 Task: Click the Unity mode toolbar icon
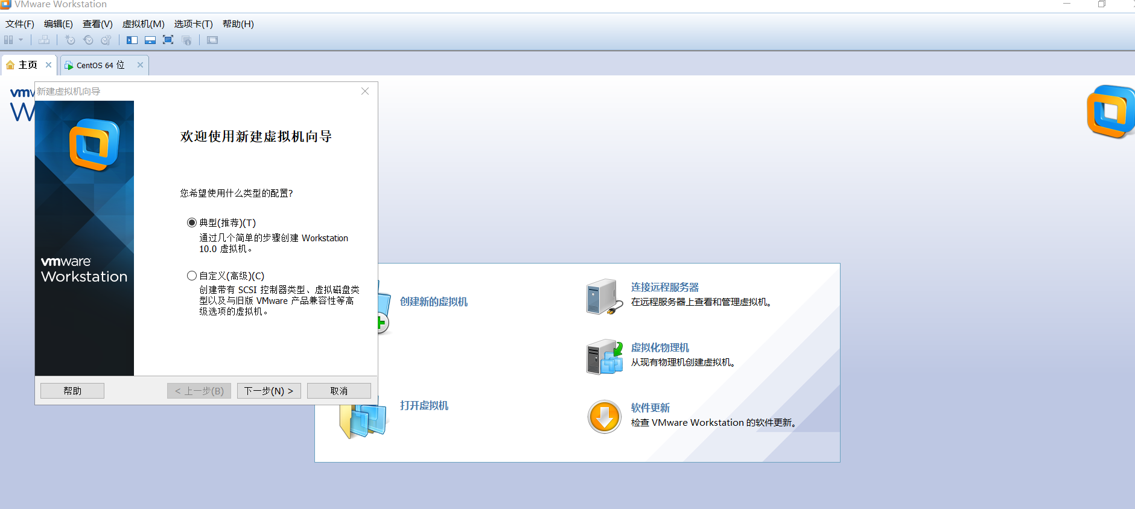186,40
